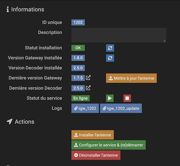Click Désinstaller l'antenne button

click(96, 155)
